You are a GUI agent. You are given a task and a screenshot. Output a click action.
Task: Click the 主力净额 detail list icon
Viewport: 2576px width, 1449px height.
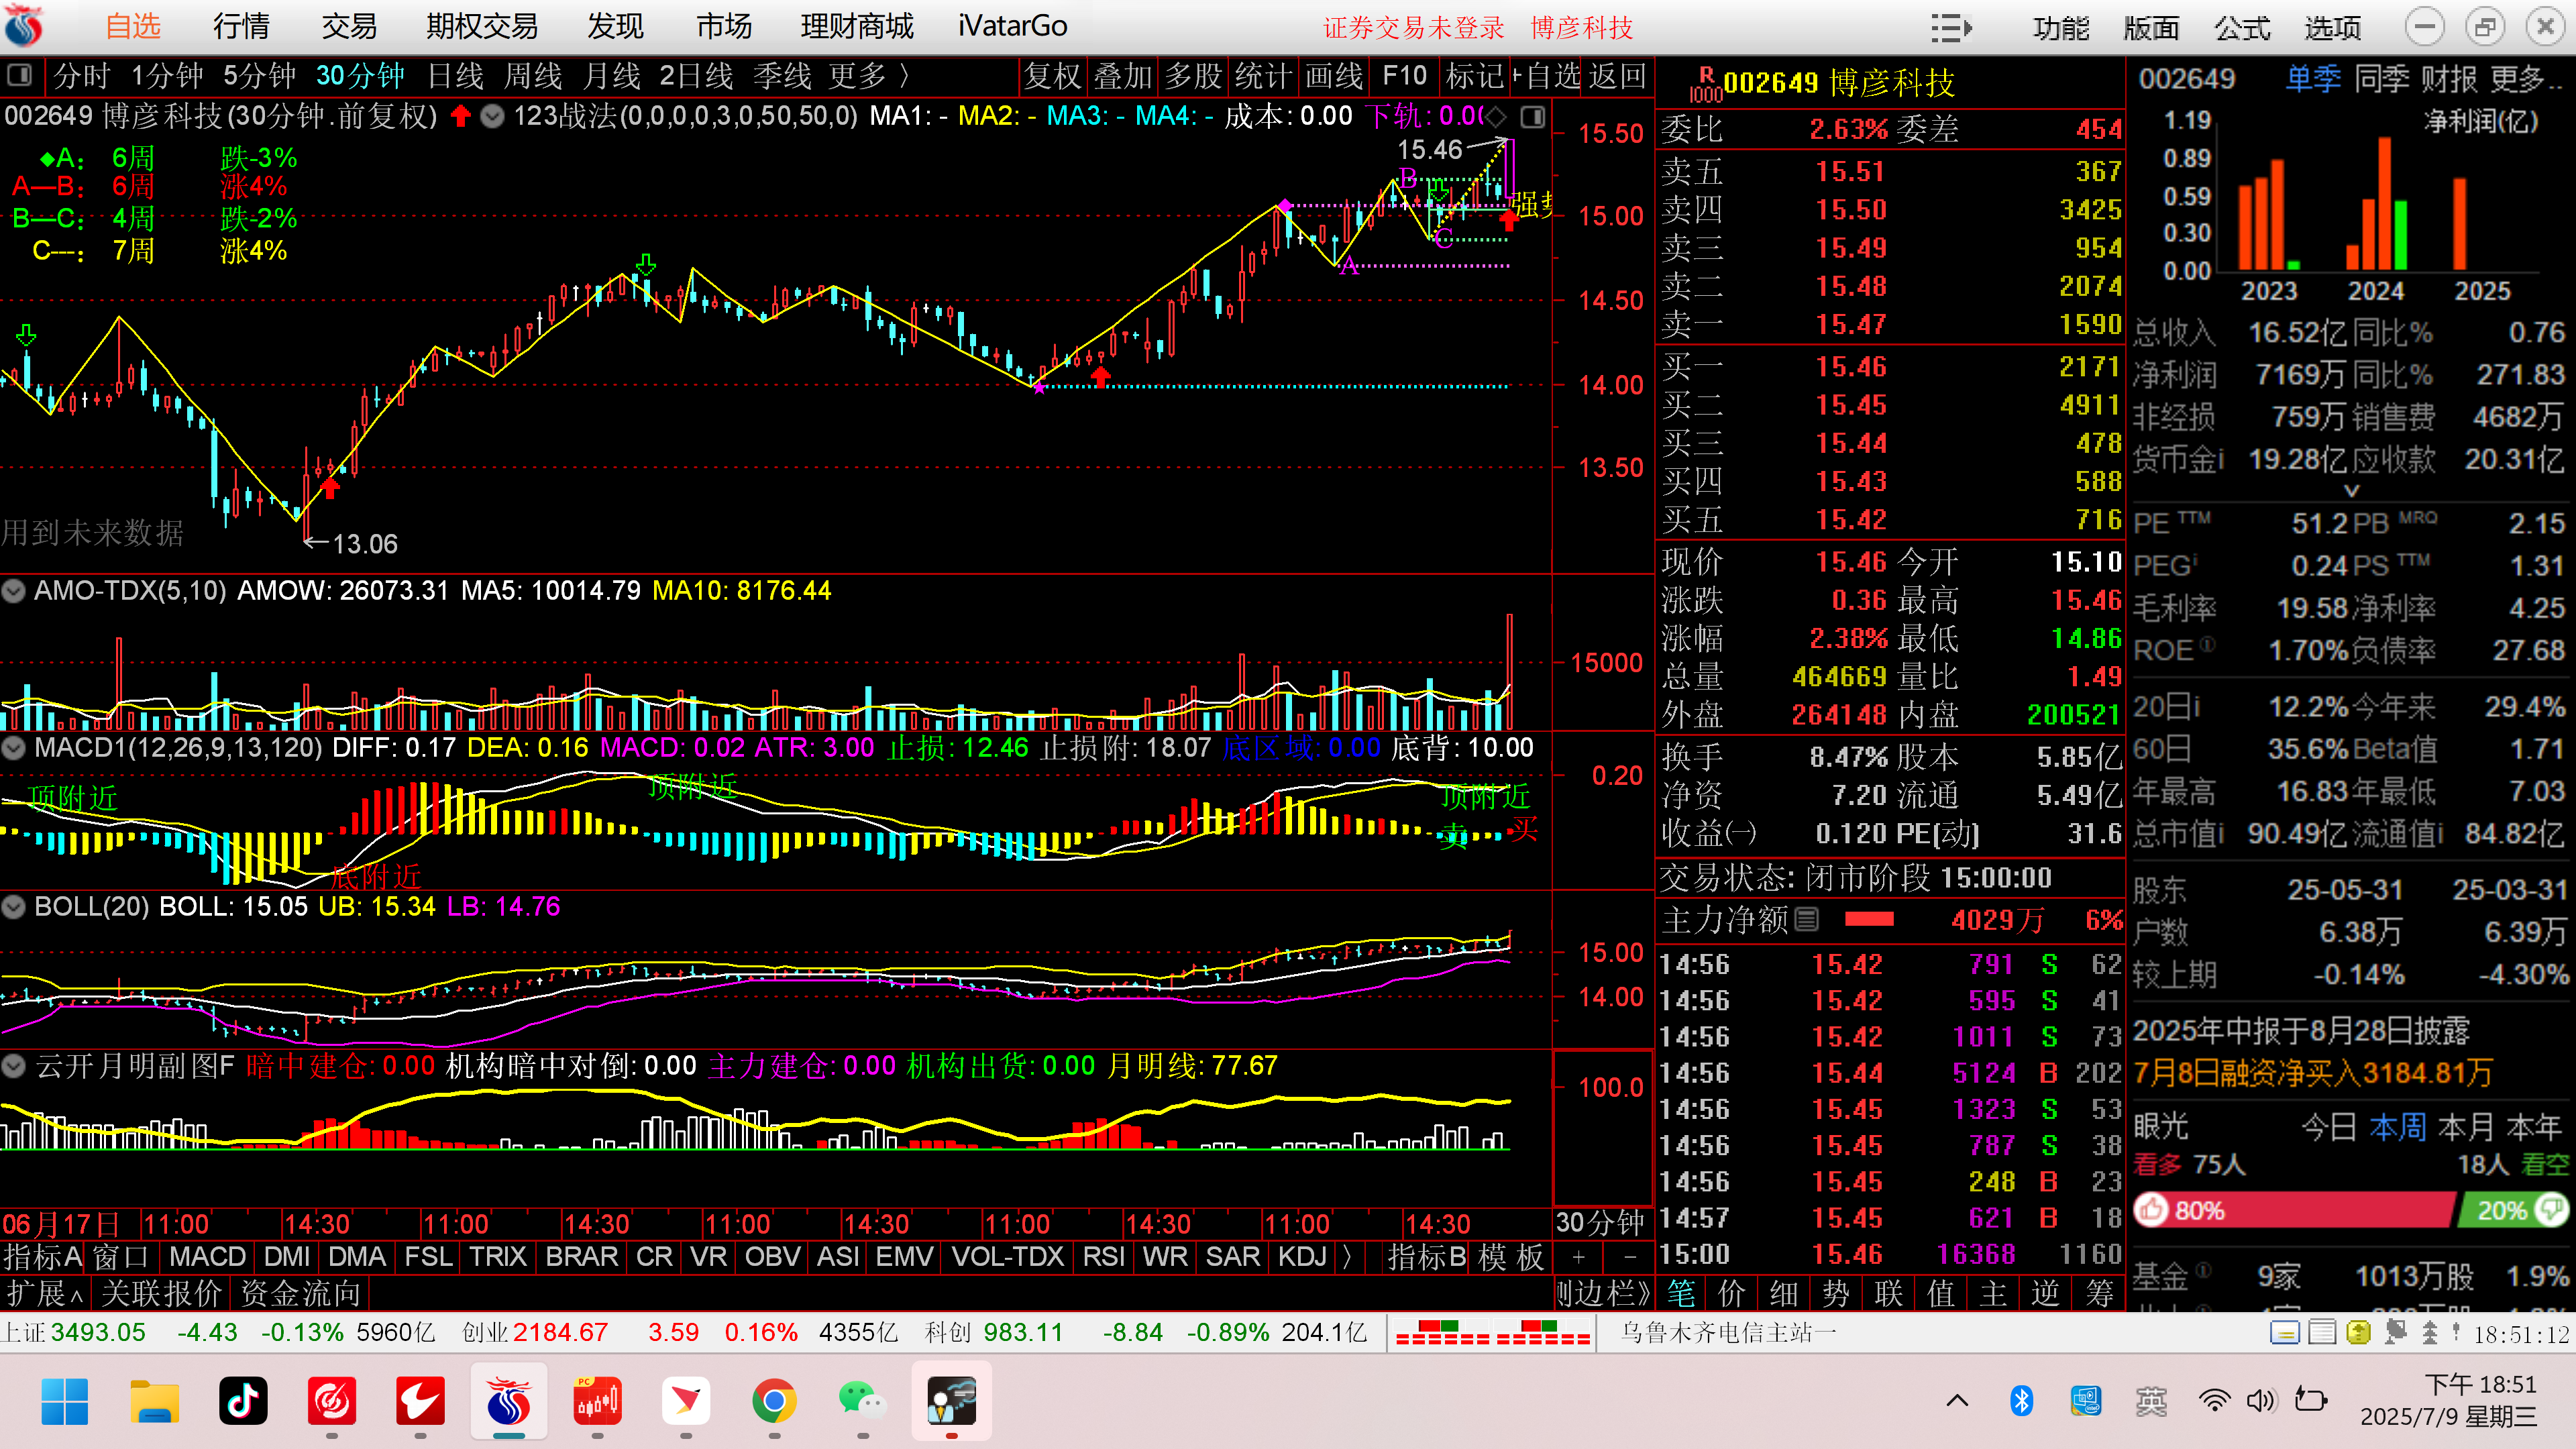pos(1806,919)
